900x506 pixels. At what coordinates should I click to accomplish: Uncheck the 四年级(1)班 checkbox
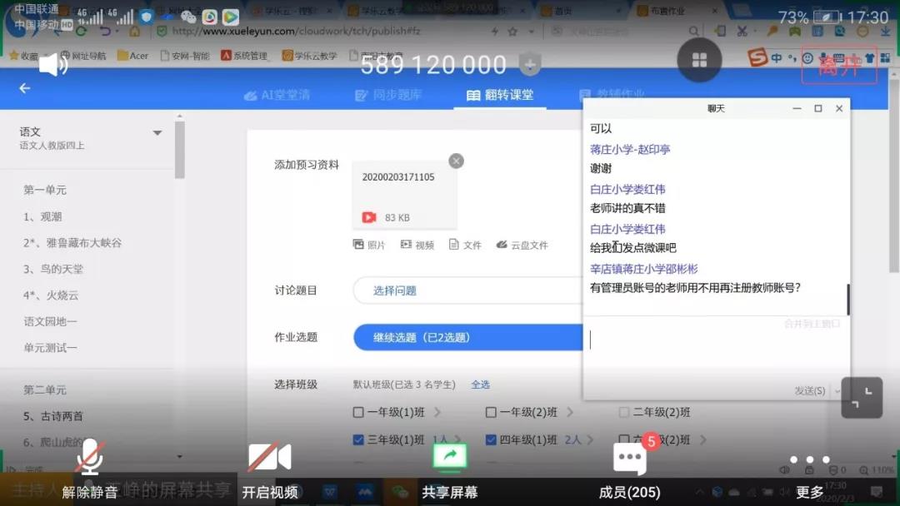pos(491,439)
